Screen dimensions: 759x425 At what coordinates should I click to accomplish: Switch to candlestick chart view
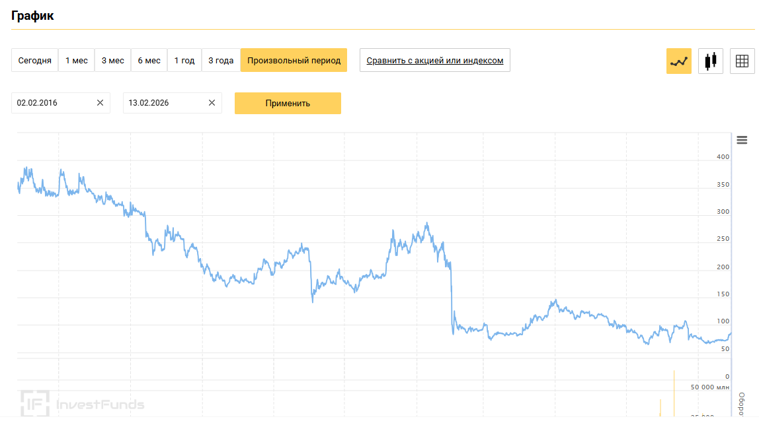(x=711, y=61)
